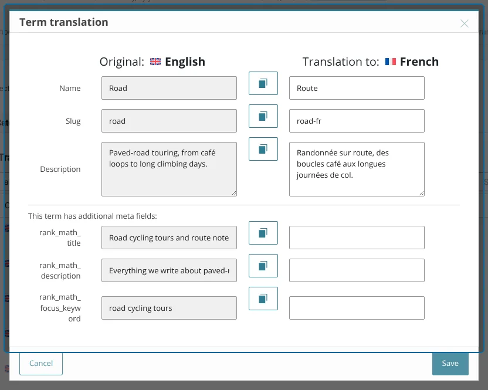Image resolution: width=488 pixels, height=390 pixels.
Task: Copy original Name to French translation
Action: click(263, 83)
